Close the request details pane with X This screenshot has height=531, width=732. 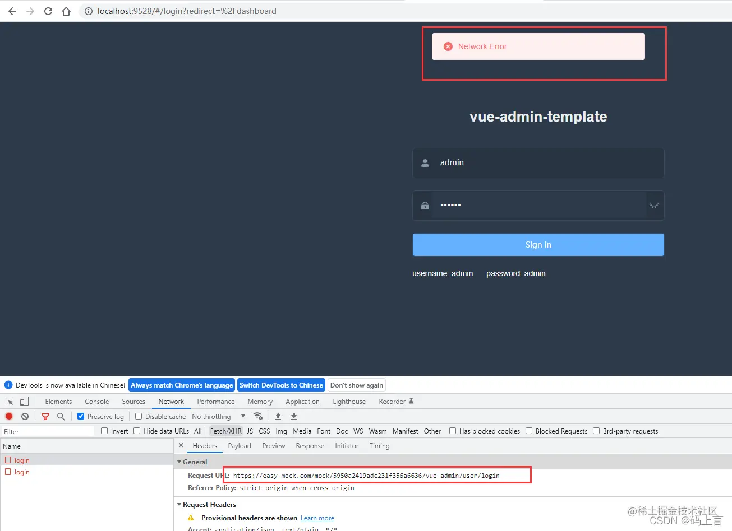pos(181,446)
